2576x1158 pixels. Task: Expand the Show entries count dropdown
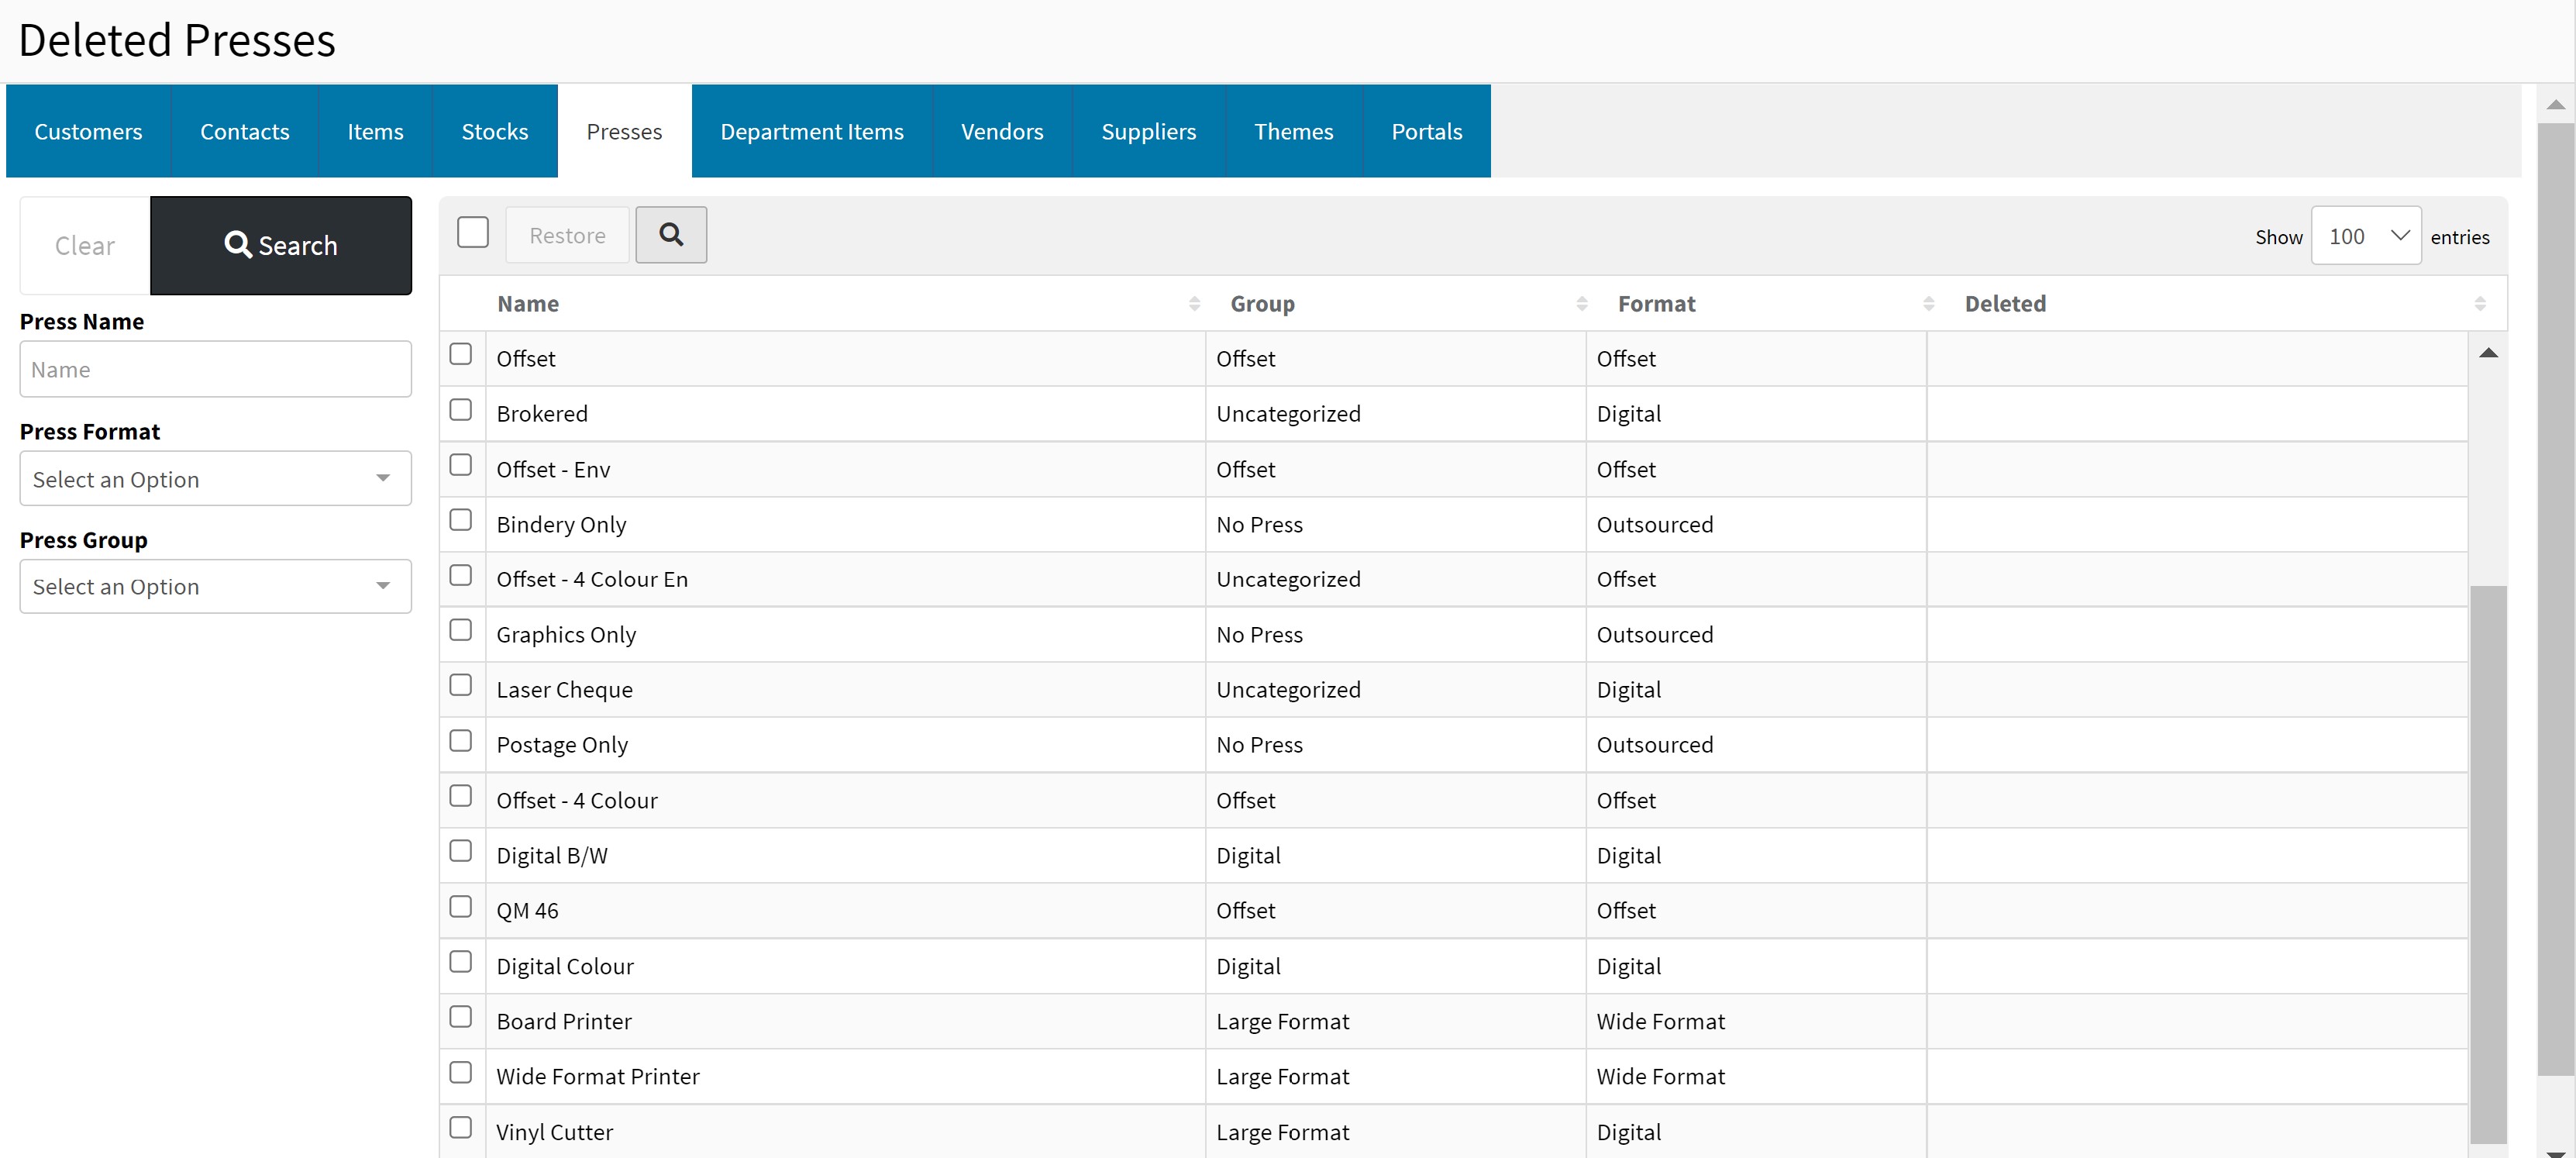pos(2365,236)
